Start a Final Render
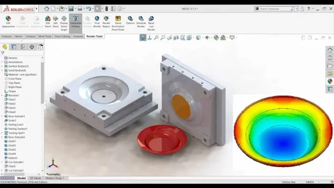The width and height of the screenshot is (334, 188). point(97,21)
